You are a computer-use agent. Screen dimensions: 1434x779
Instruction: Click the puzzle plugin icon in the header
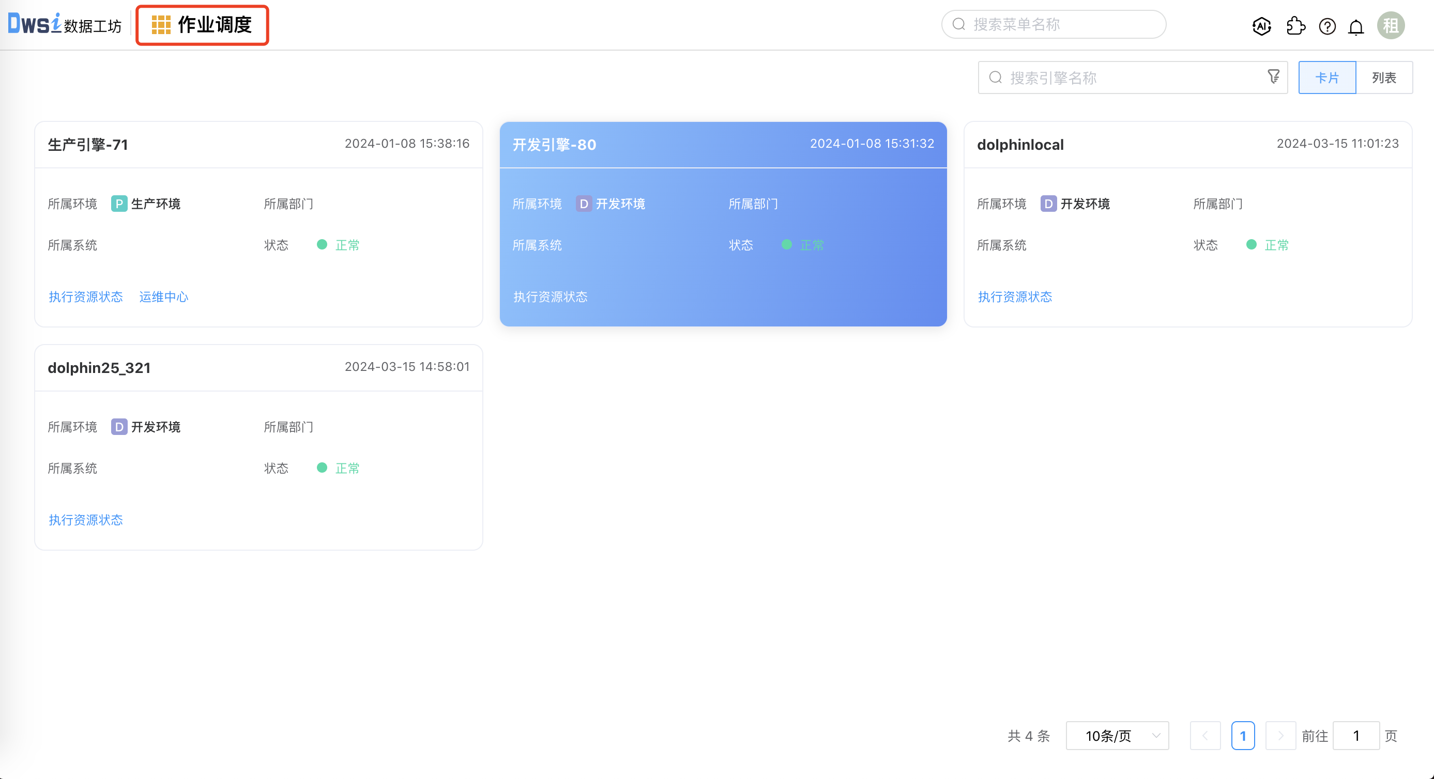[x=1295, y=26]
